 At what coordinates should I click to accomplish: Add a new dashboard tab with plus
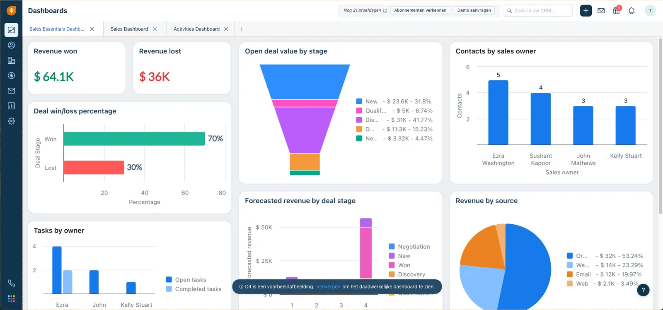coord(242,29)
